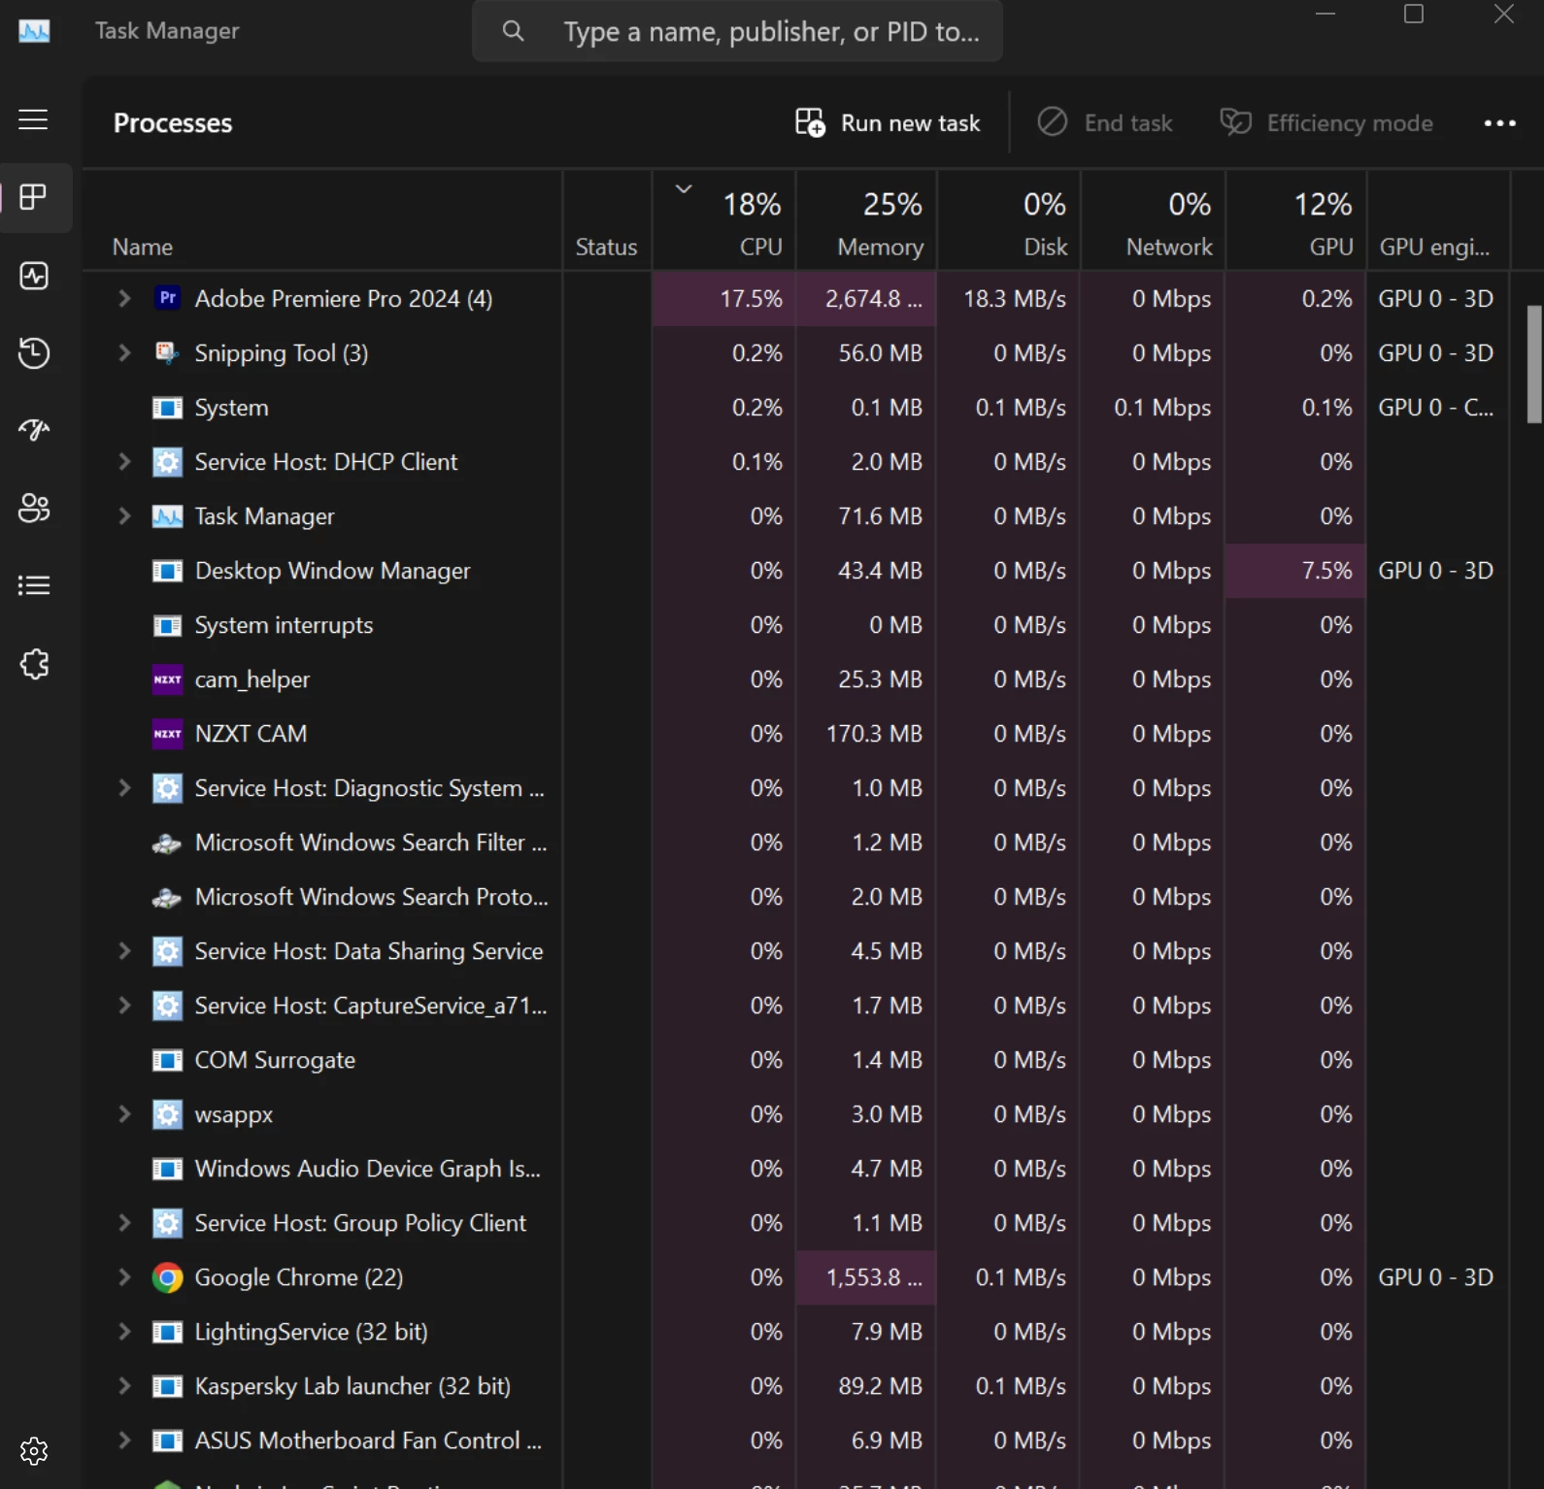Image resolution: width=1544 pixels, height=1489 pixels.
Task: Select Service Host: CaptureService row
Action: (796, 1006)
